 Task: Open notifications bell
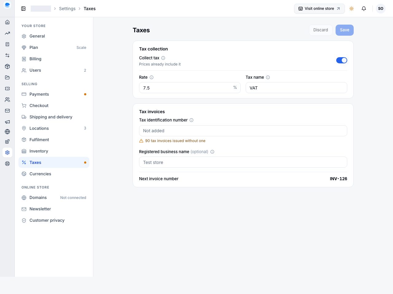tap(364, 9)
